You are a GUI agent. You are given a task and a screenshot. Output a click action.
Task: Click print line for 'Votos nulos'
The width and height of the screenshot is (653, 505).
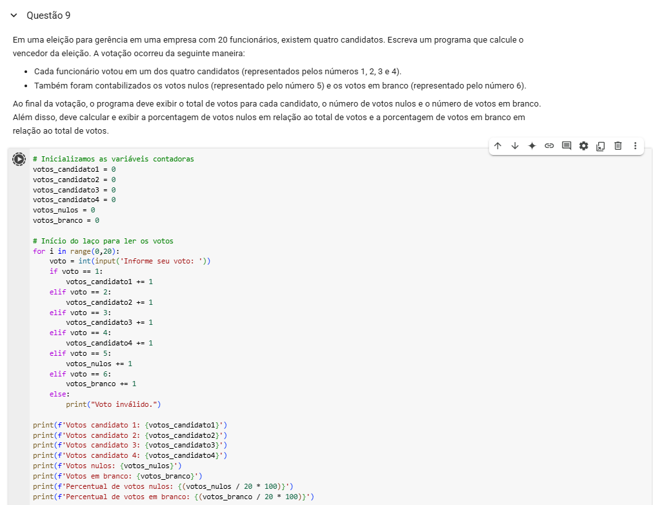[x=108, y=466]
